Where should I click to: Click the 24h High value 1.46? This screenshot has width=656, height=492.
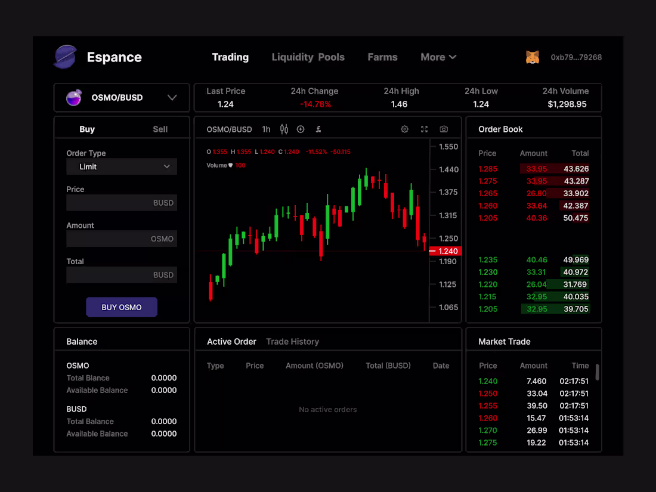pos(399,104)
